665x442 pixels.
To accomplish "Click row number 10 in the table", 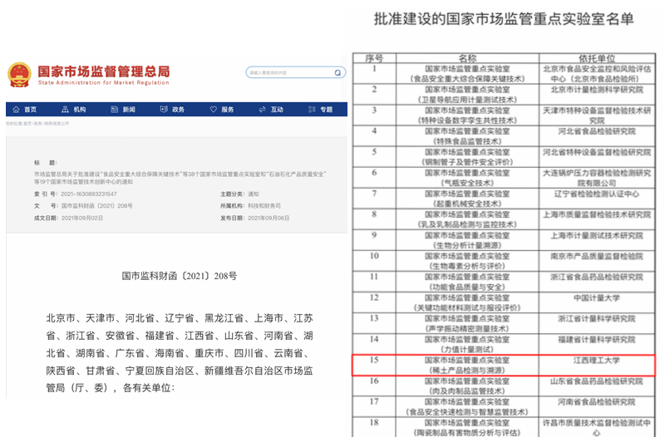I will pyautogui.click(x=374, y=256).
